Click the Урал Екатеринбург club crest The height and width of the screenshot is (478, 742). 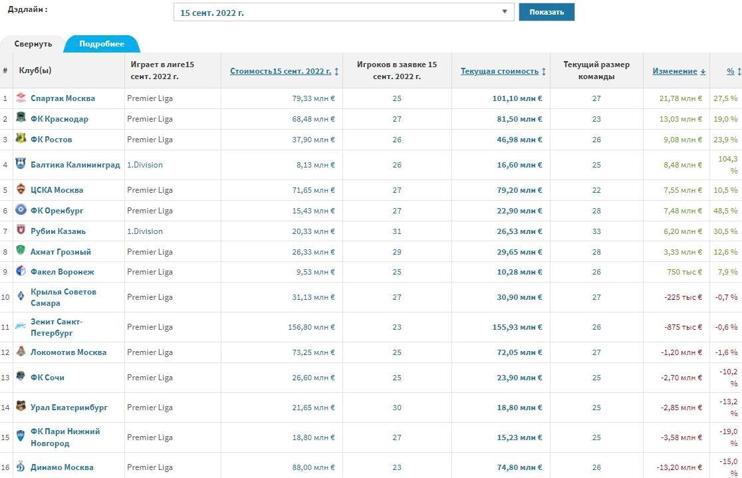coord(21,406)
